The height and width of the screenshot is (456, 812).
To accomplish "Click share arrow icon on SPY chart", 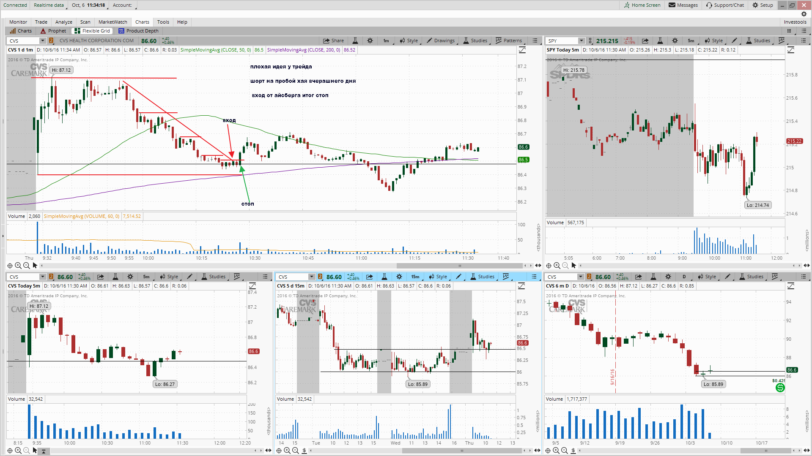I will 645,41.
